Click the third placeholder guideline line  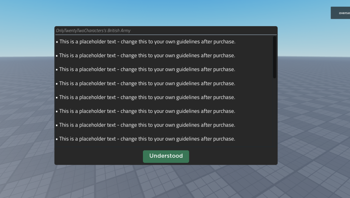[147, 70]
